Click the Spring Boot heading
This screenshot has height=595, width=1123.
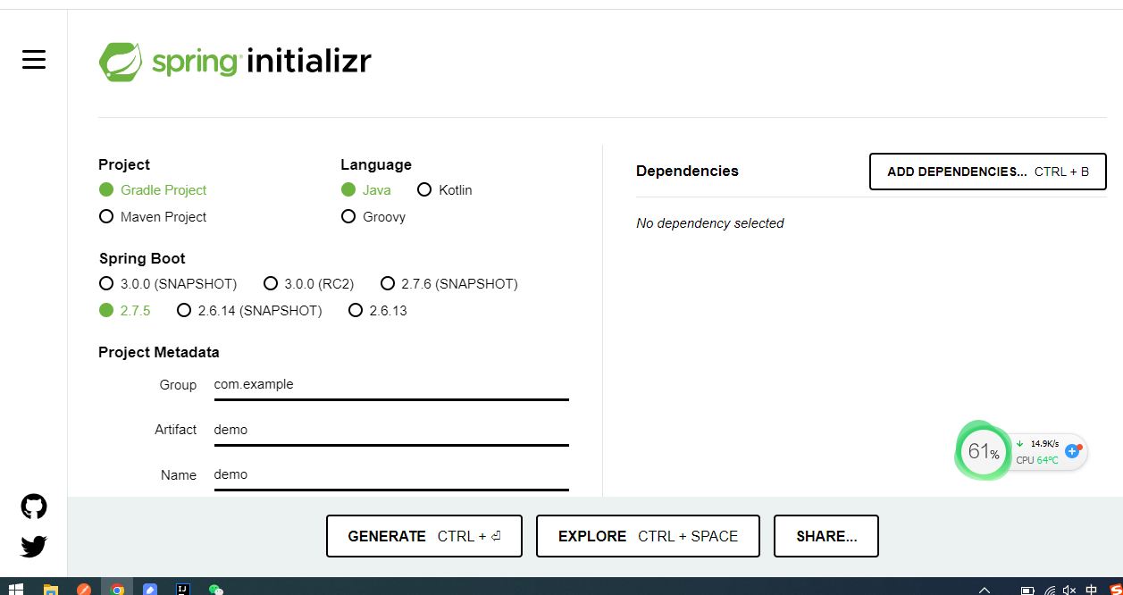142,258
